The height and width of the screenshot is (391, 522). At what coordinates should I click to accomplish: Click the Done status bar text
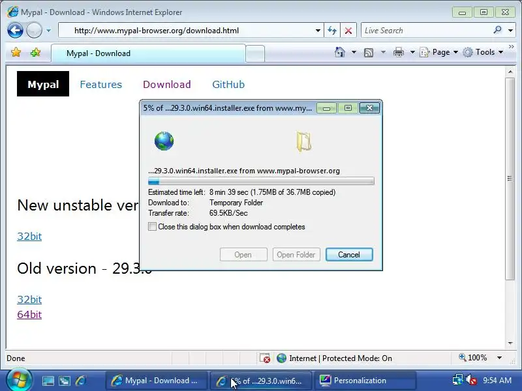16,358
